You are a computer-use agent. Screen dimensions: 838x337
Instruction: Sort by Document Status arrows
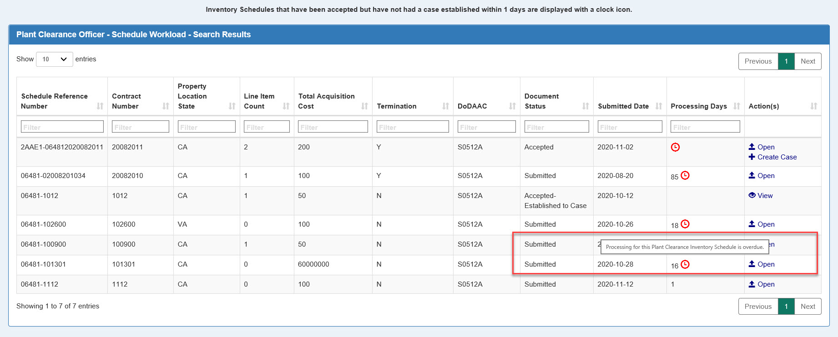click(586, 106)
